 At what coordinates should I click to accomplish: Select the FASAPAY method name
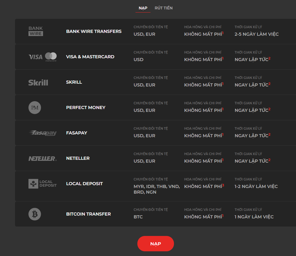click(77, 133)
